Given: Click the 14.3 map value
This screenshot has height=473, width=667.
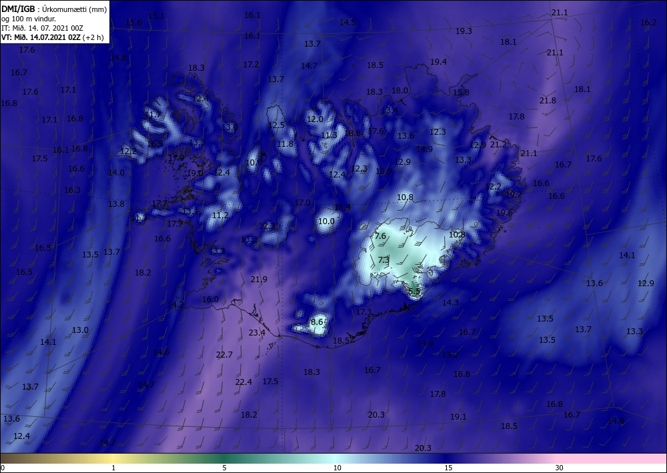Looking at the screenshot, I should (x=450, y=302).
